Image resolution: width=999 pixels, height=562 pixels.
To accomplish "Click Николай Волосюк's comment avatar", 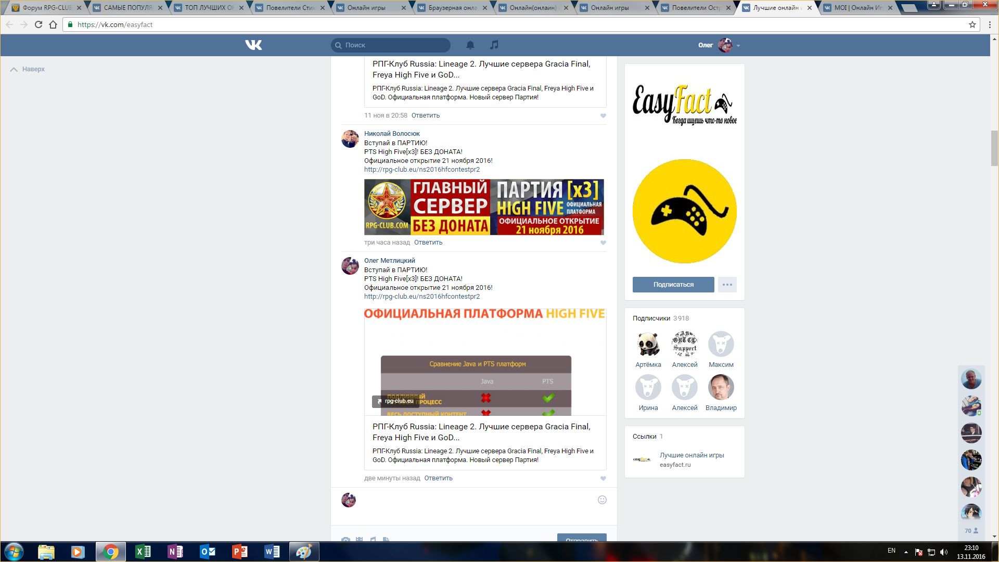I will click(x=350, y=139).
